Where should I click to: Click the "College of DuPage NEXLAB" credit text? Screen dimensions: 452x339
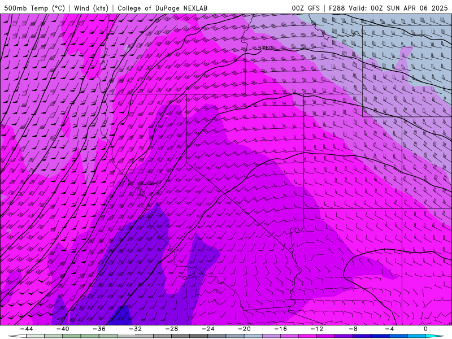tap(162, 8)
